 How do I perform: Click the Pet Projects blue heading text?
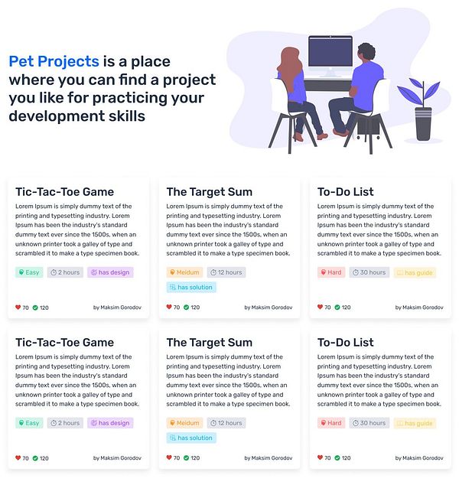[x=54, y=61]
